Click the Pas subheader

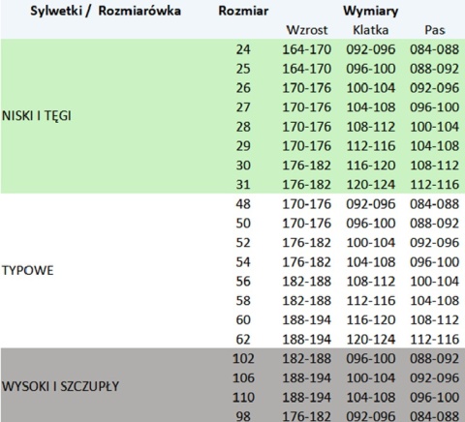[x=435, y=30]
